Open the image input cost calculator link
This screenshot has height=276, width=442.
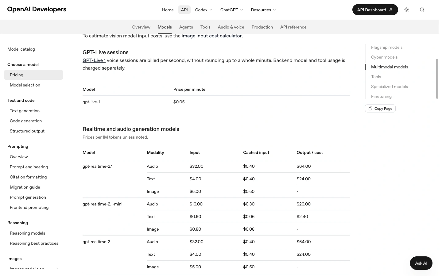(211, 36)
